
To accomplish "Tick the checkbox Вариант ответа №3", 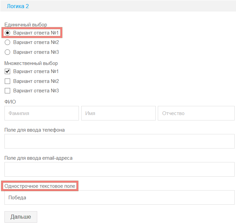I will [7, 91].
